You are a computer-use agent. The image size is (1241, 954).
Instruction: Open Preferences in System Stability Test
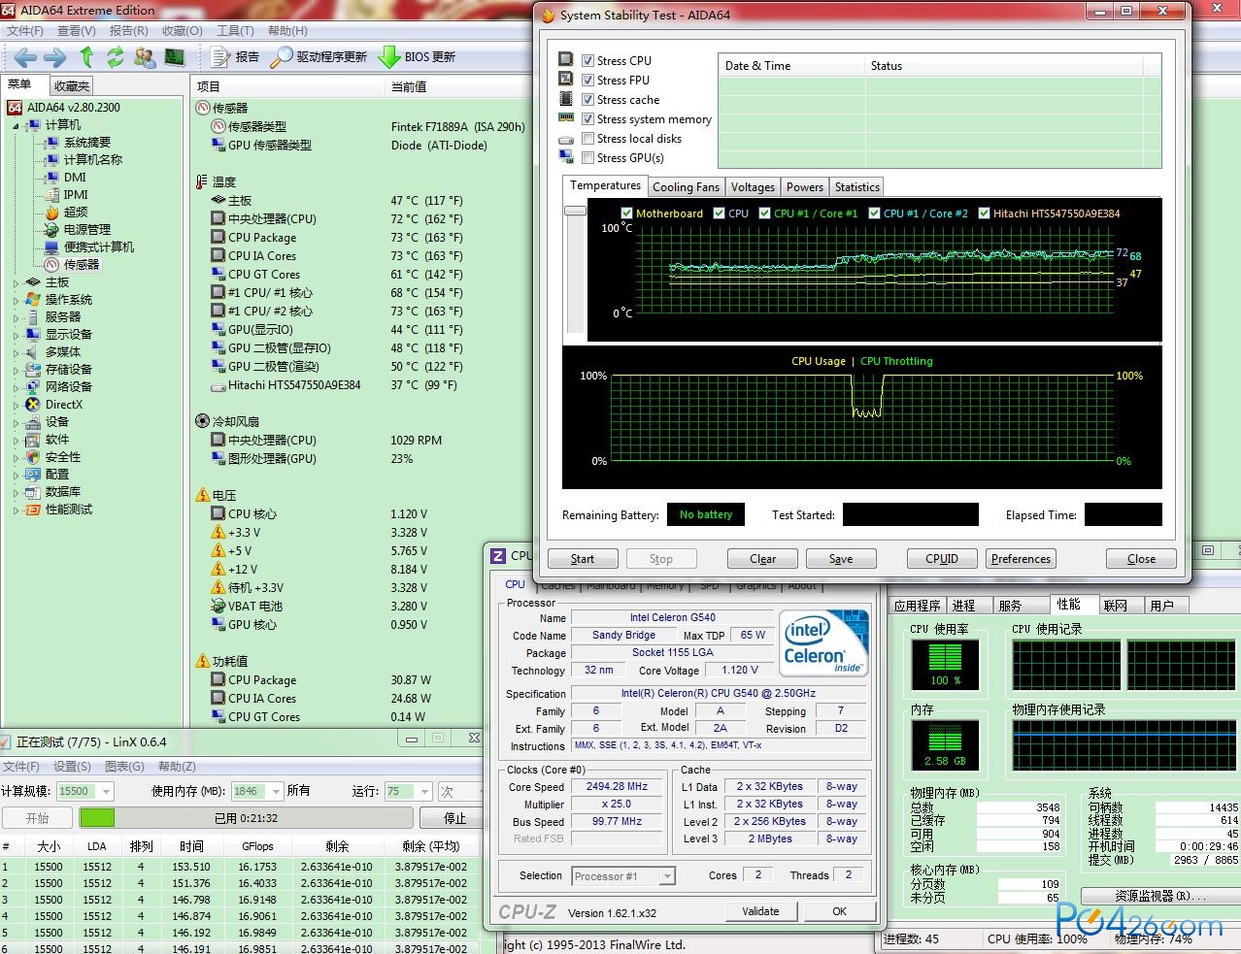coord(1021,559)
